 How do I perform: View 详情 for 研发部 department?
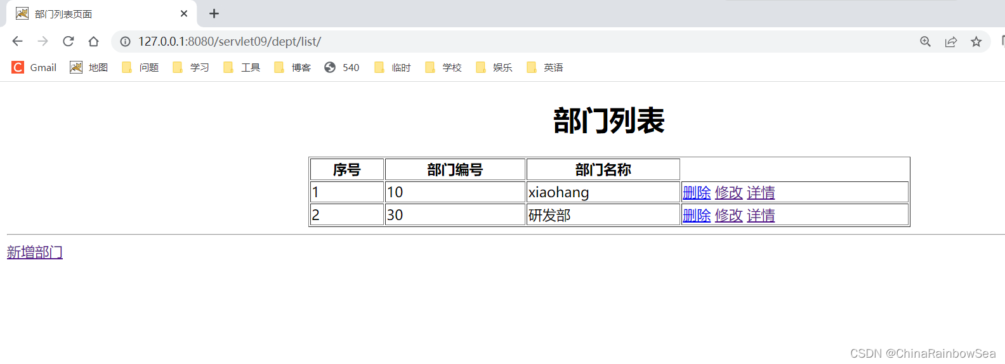[x=761, y=215]
